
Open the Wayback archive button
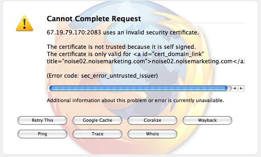point(208,120)
